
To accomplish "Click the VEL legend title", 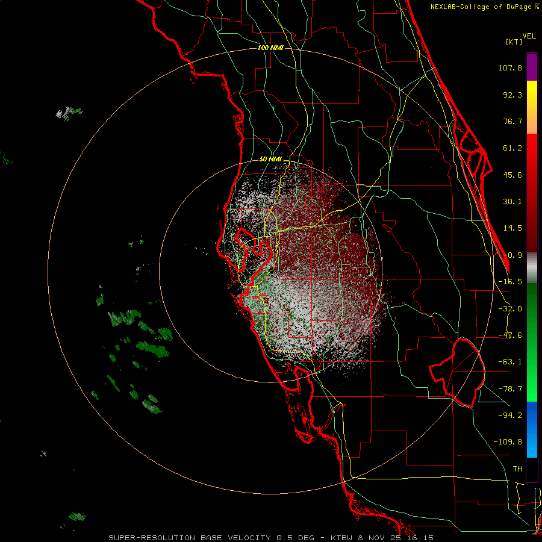I will click(529, 36).
